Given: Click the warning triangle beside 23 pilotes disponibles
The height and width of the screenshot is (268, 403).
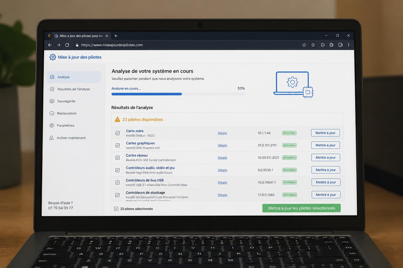Looking at the screenshot, I should point(118,120).
